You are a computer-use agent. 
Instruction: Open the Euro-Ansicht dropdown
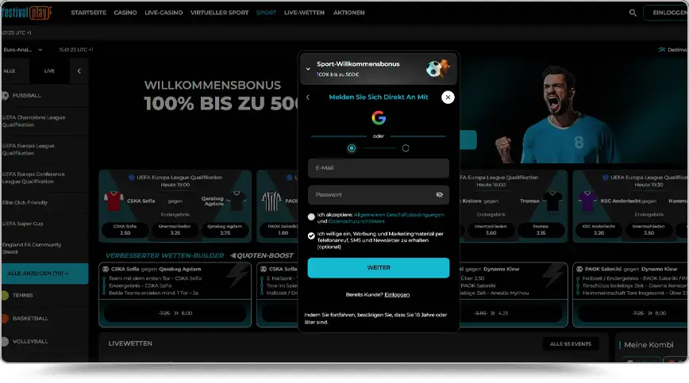coord(23,50)
